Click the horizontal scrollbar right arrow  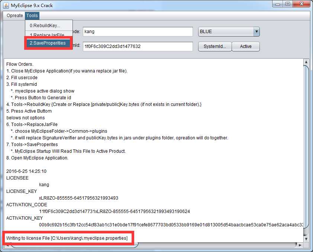[x=299, y=245]
